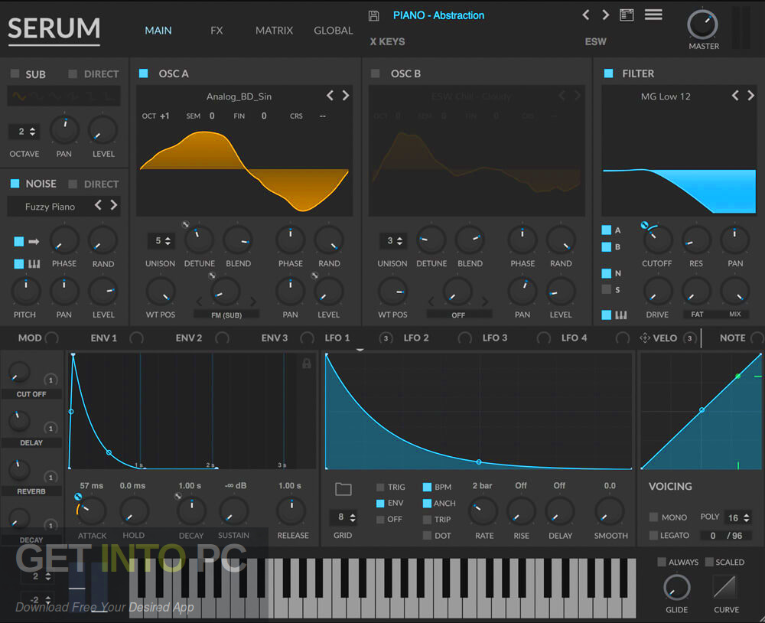This screenshot has height=623, width=765.
Task: Open the GLOBAL tab
Action: 334,31
